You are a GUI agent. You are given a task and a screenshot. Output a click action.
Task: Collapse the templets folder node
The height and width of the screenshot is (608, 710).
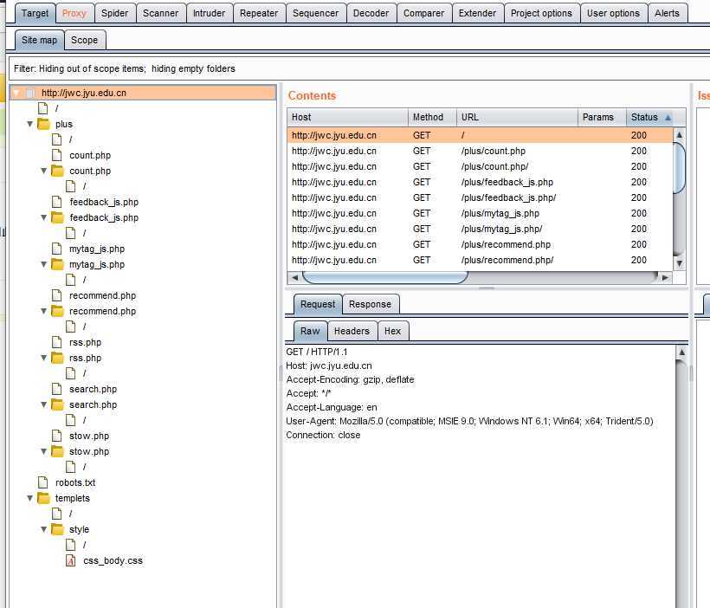pyautogui.click(x=30, y=498)
